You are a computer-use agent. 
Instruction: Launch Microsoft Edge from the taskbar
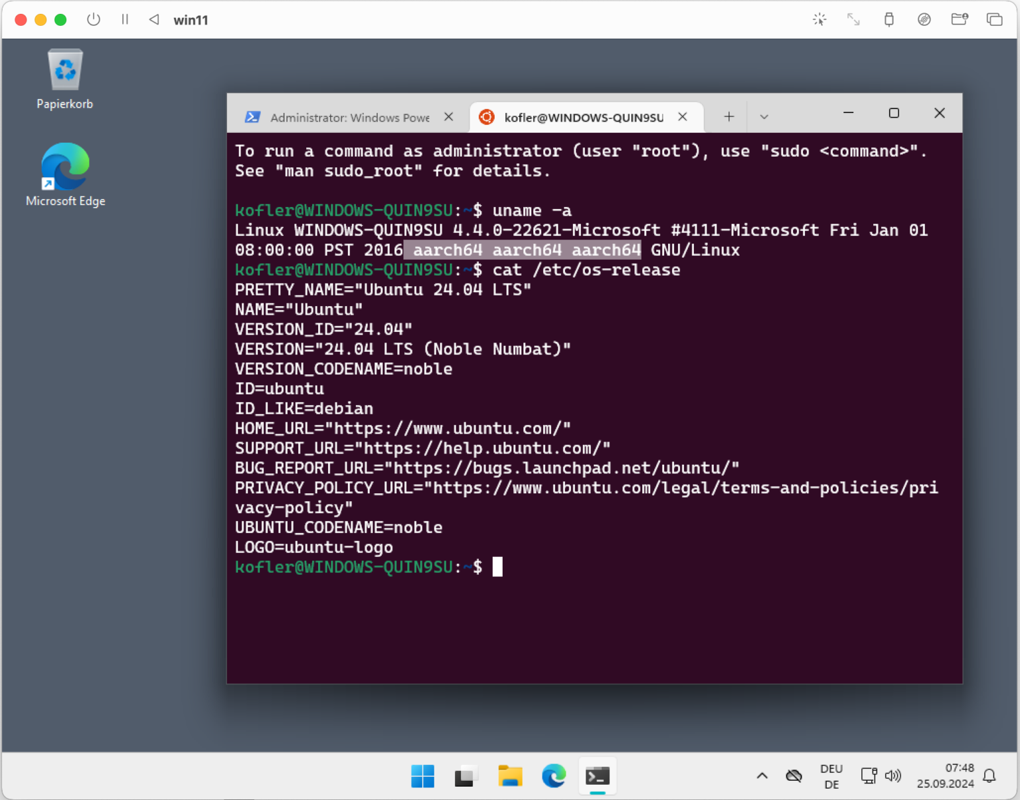pyautogui.click(x=554, y=776)
